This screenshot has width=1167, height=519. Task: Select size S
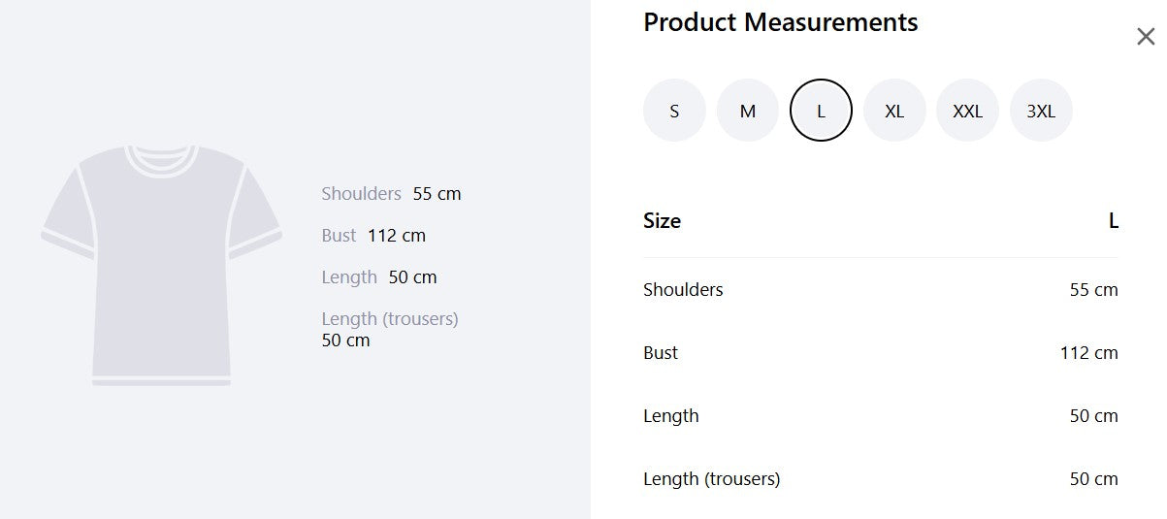click(x=674, y=111)
